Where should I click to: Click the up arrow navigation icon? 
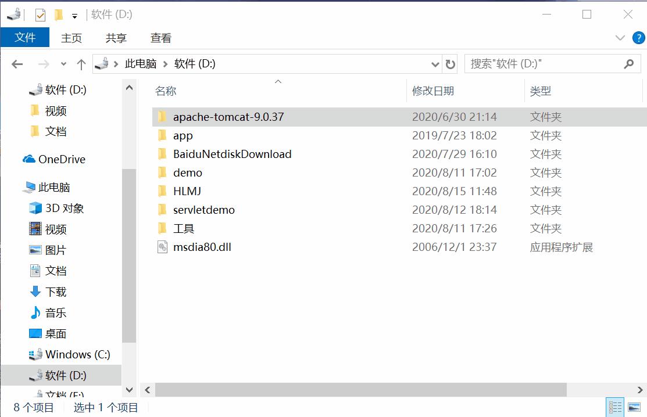click(x=81, y=64)
